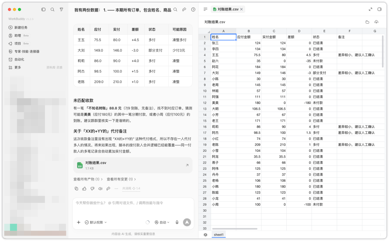
Task: Open the 自动 mode dropdown
Action: [x=162, y=222]
